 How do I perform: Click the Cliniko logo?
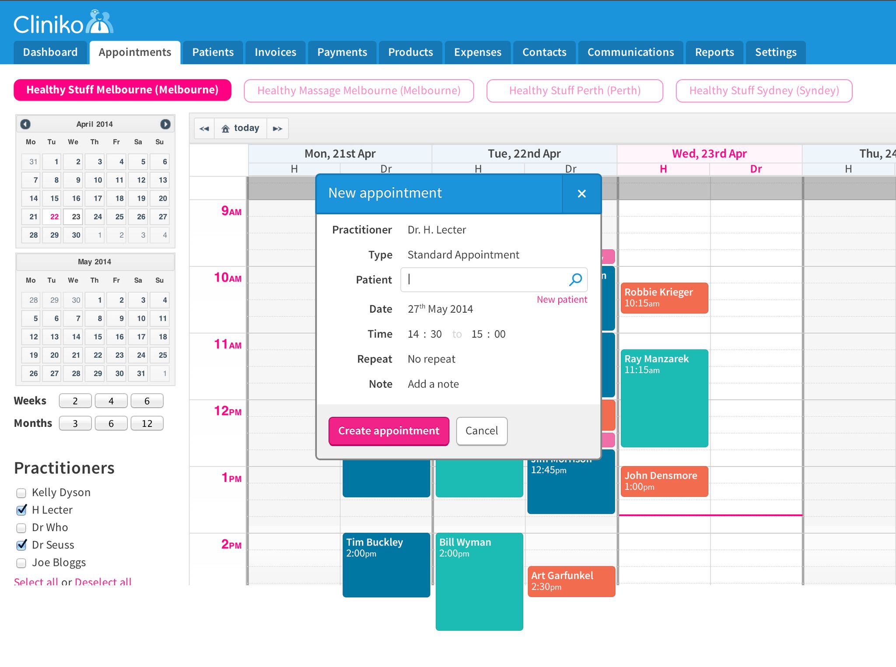(63, 23)
